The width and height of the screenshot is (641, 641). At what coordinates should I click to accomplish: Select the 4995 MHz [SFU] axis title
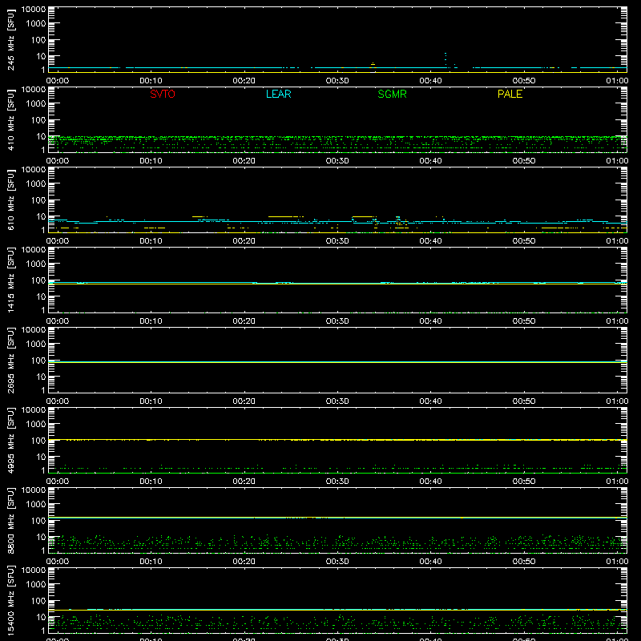(x=10, y=440)
